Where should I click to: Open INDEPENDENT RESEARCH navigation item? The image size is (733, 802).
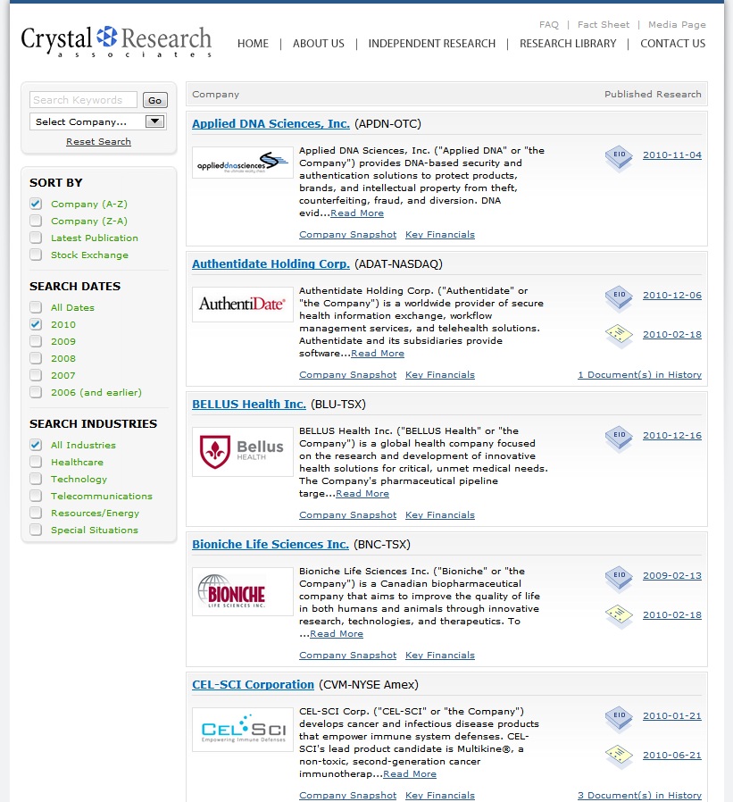point(432,44)
